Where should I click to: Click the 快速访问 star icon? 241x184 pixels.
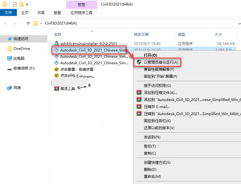click(x=10, y=39)
